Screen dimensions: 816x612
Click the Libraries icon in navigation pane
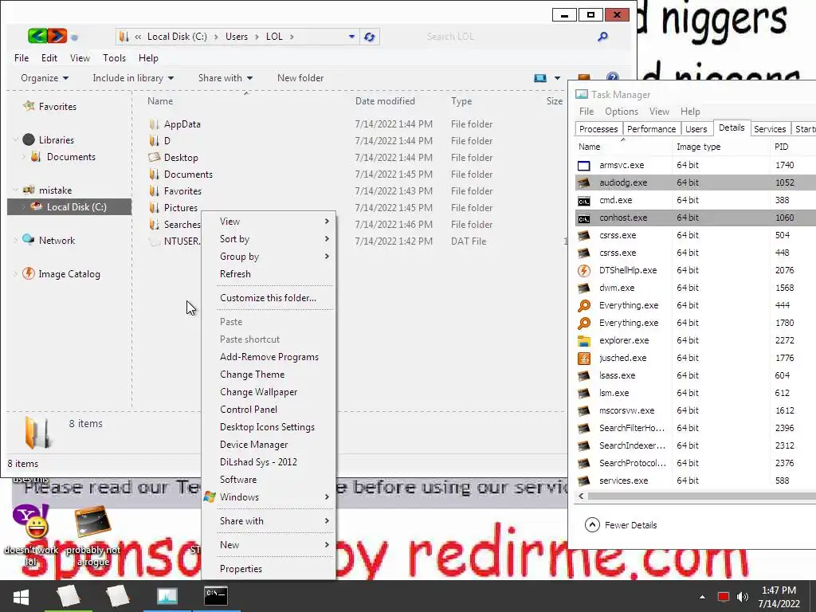coord(29,139)
